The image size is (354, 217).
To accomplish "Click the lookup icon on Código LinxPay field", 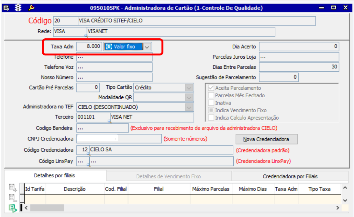I will [x=89, y=165].
